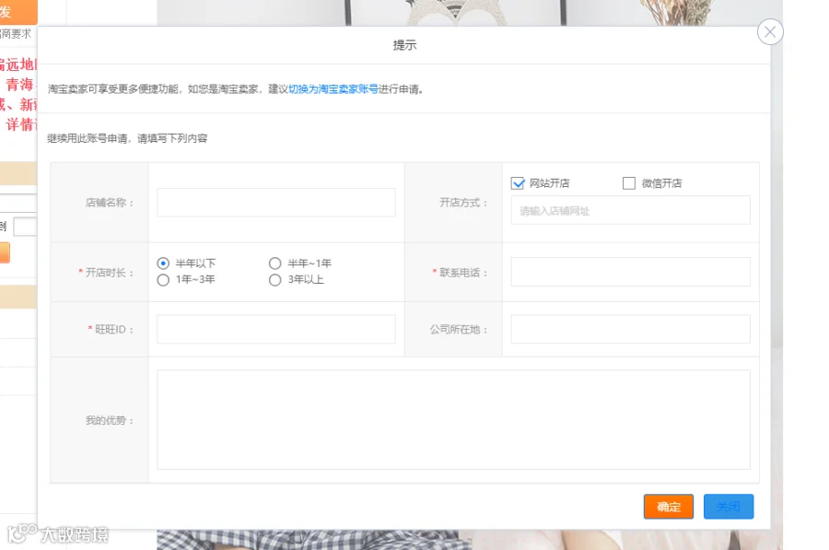
Task: Select the 半年以下 radio option
Action: coord(163,263)
